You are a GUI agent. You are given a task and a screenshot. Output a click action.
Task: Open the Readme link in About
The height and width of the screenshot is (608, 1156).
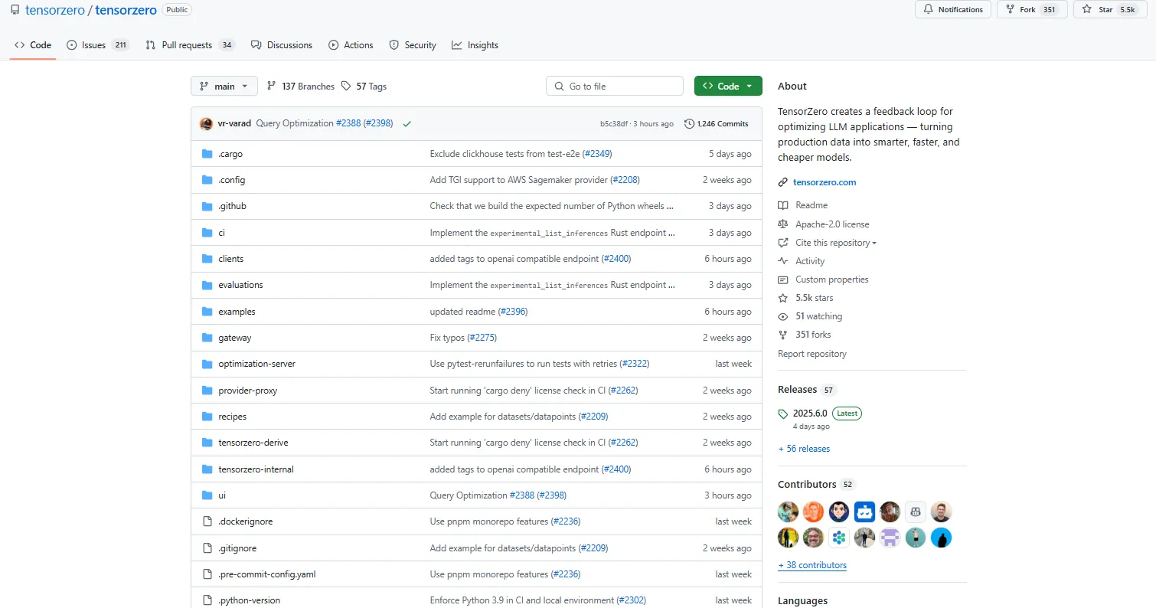(x=811, y=205)
